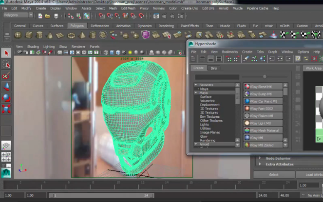Select Surface category in Hypershade tree

(206, 96)
